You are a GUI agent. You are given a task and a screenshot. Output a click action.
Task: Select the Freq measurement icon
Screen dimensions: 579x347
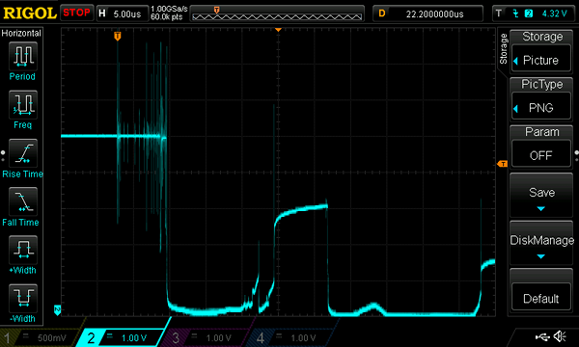point(23,105)
